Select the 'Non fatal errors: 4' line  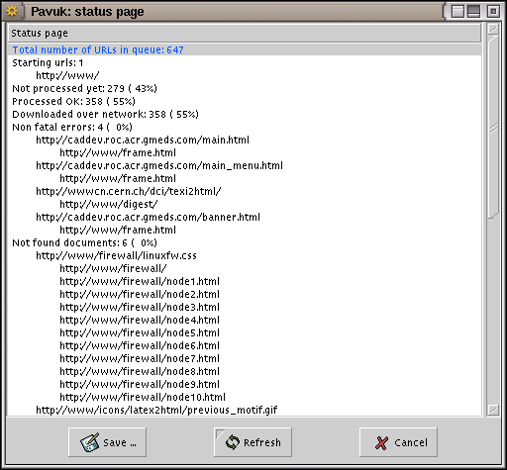(72, 127)
